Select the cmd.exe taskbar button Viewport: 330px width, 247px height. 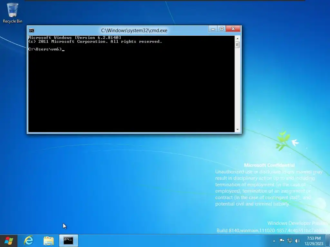click(68, 241)
